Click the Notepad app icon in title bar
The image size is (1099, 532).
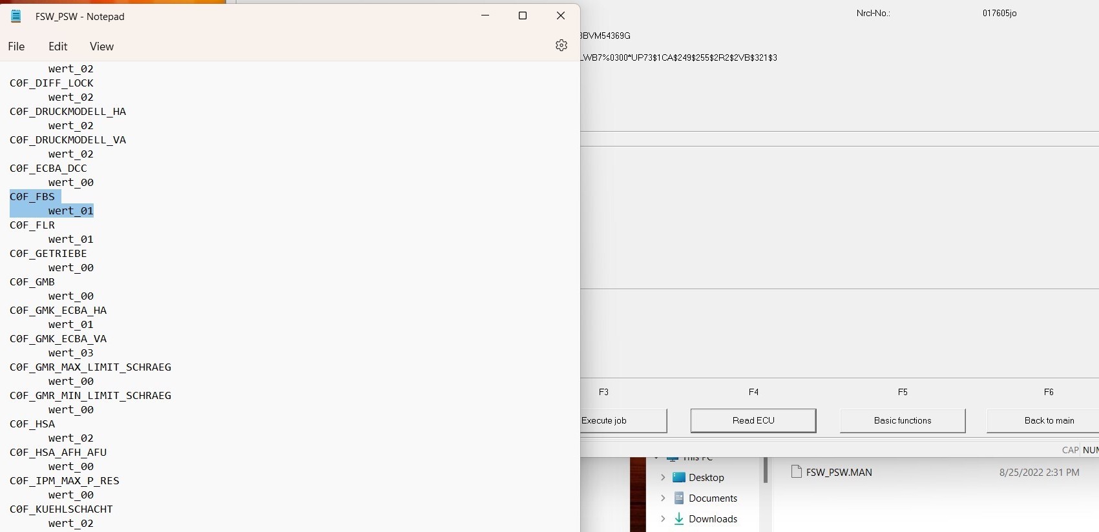(x=16, y=16)
